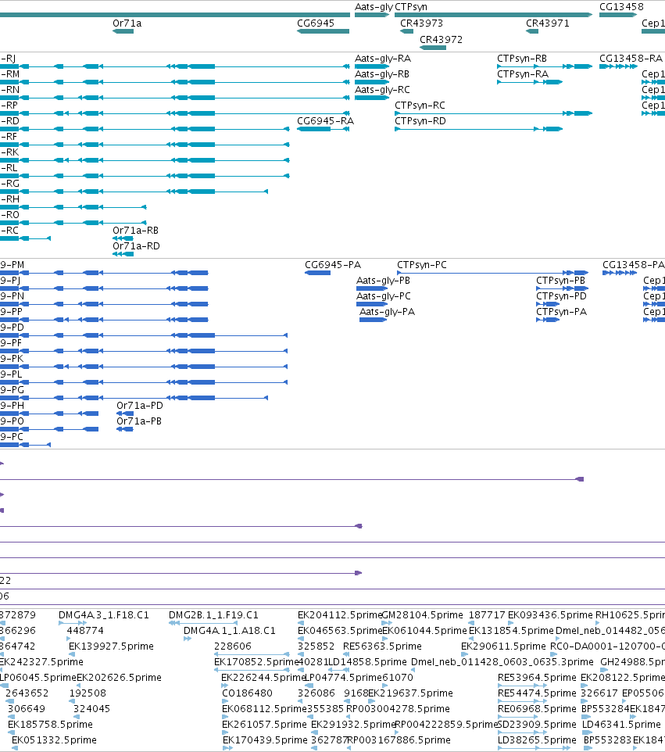Click protein Or71a-PB
Viewport: 665px width, 752px height.
click(x=139, y=421)
